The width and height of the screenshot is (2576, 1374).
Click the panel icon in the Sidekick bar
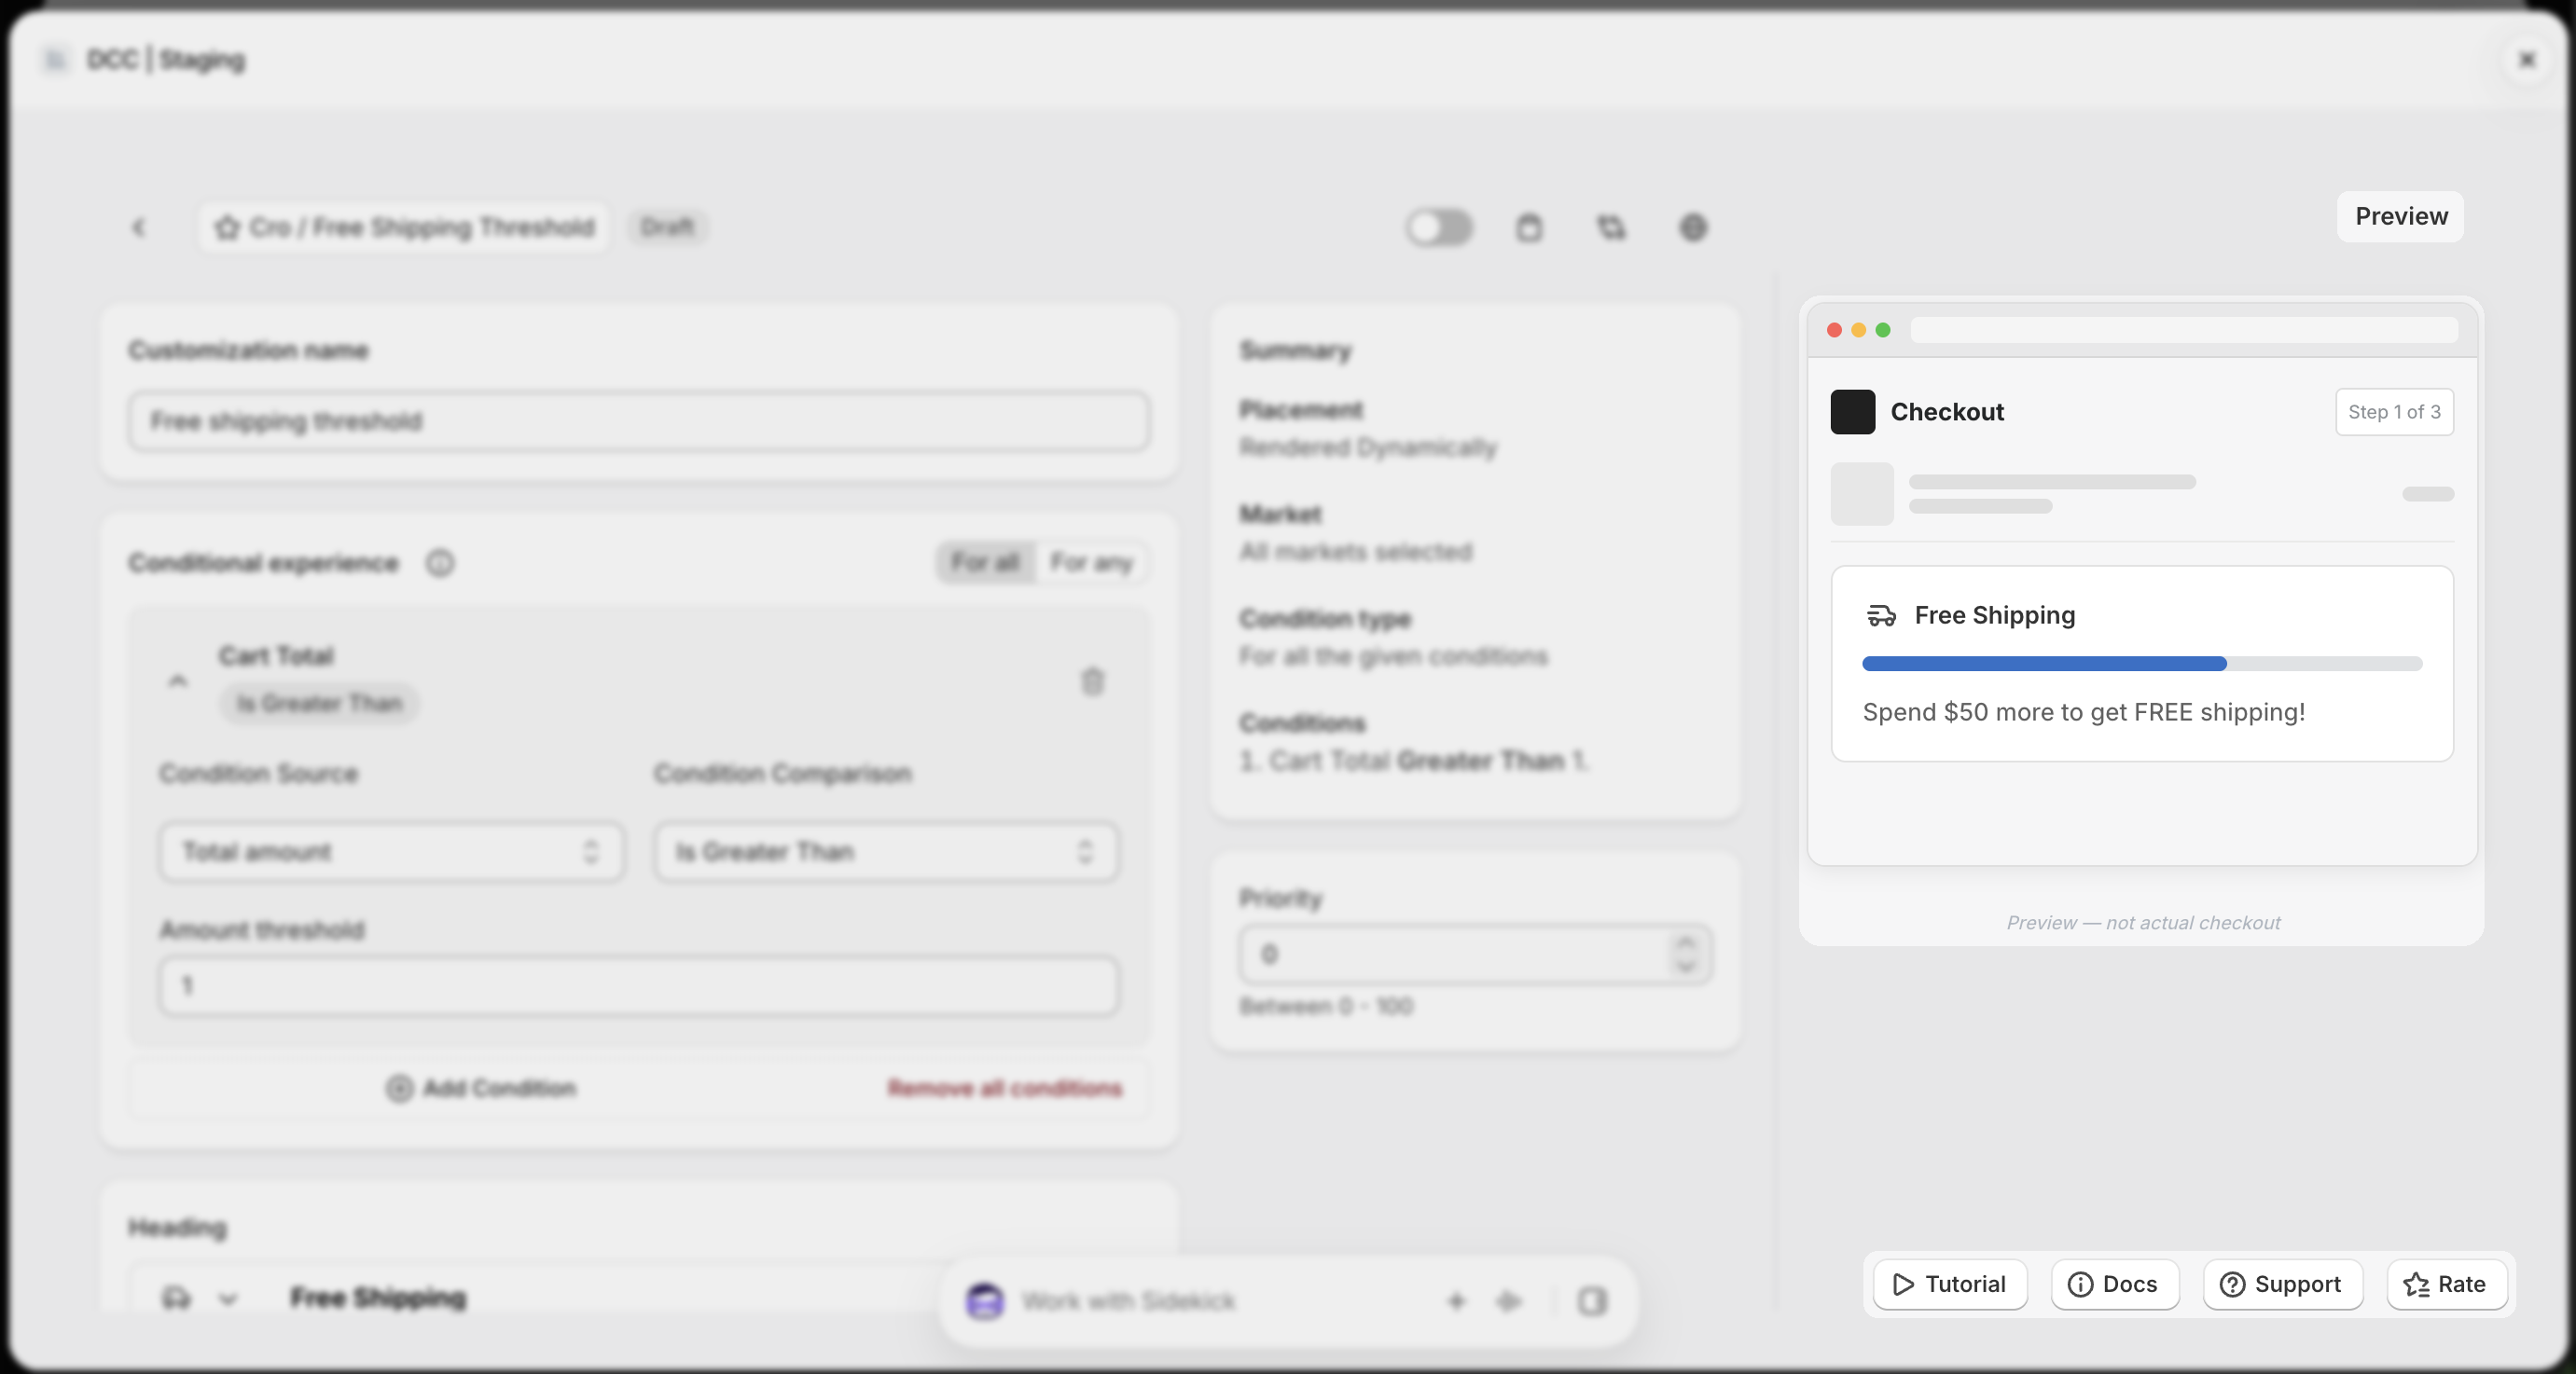(x=1592, y=1301)
